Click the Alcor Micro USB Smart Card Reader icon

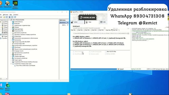[x=15, y=65]
